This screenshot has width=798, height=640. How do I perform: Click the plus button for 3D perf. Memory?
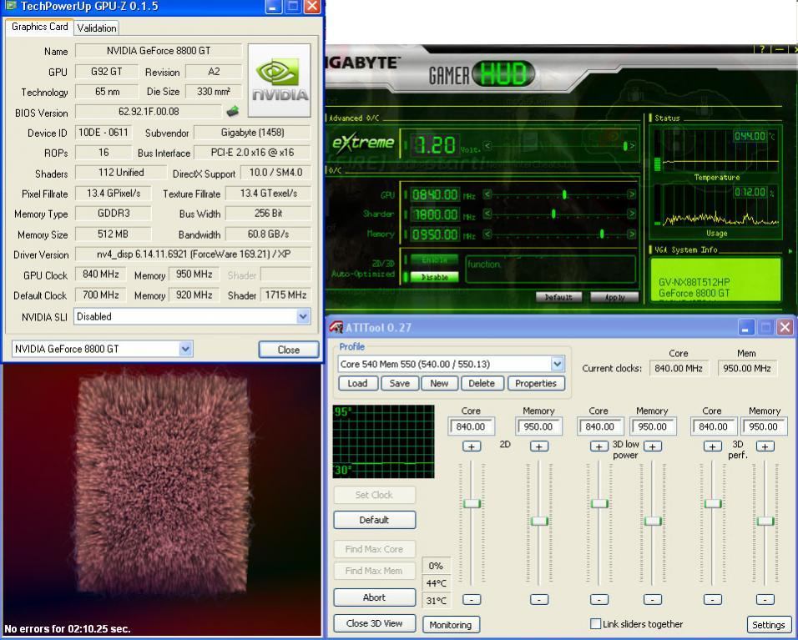pyautogui.click(x=765, y=446)
